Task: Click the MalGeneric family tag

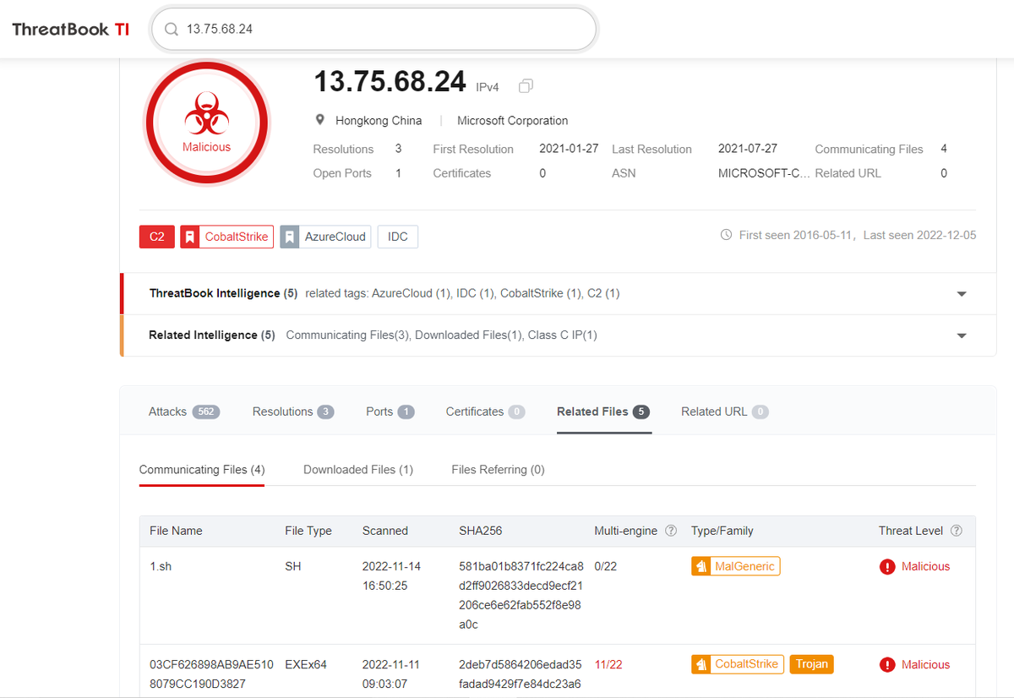Action: (x=736, y=566)
